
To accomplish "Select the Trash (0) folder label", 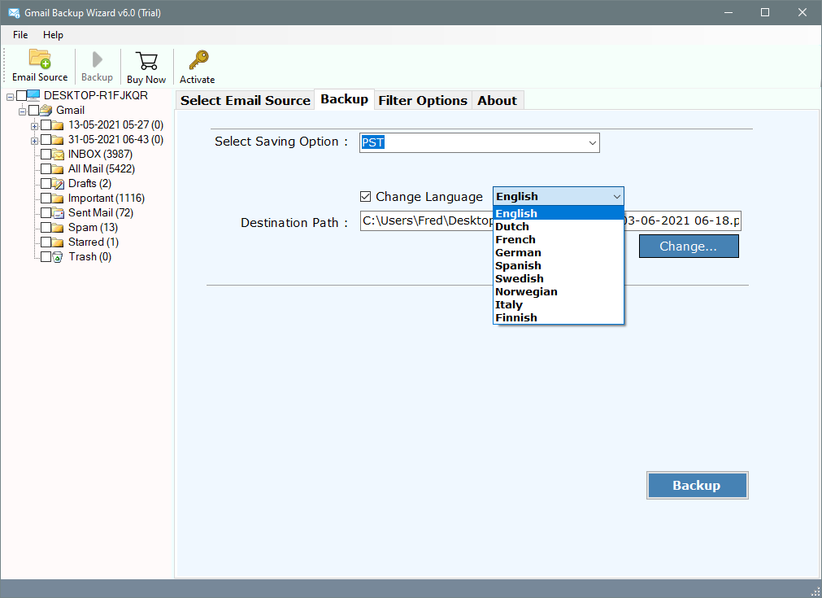I will tap(90, 257).
